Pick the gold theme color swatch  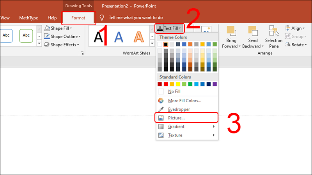(x=202, y=44)
